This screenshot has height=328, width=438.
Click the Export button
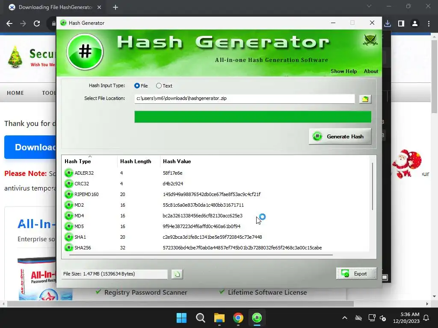tap(356, 274)
